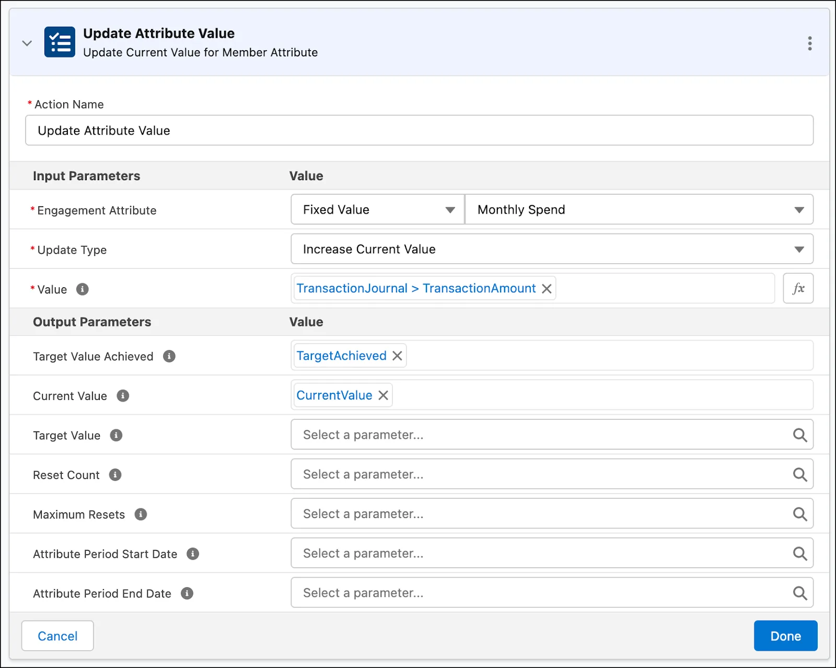
Task: Show info for Target Value Achieved
Action: pos(169,356)
